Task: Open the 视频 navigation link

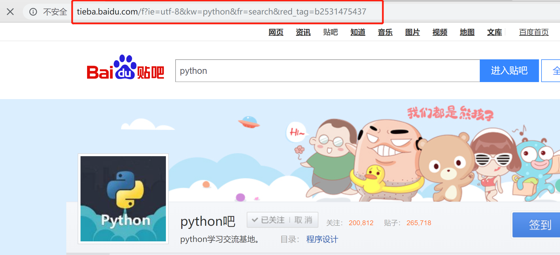Action: click(440, 32)
